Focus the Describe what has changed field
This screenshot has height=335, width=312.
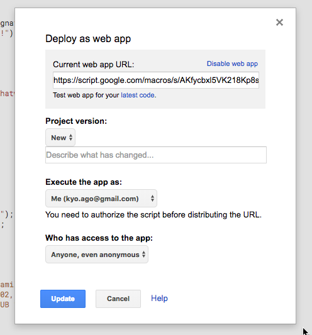coord(156,155)
